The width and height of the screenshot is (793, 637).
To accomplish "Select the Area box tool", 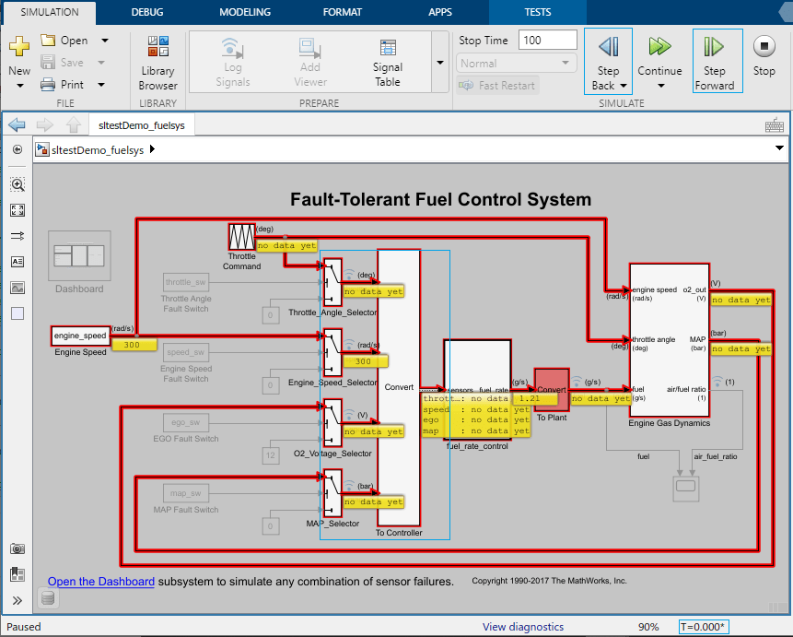I will [17, 313].
